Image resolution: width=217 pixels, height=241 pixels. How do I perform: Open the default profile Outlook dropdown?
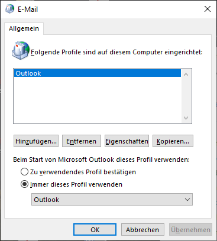pos(112,200)
